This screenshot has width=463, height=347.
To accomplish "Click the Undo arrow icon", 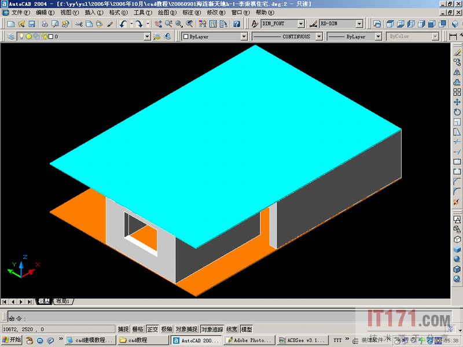I will (123, 24).
